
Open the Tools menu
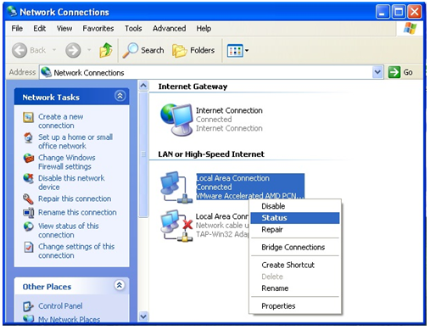point(133,29)
